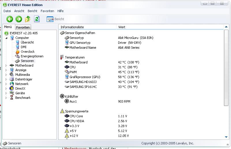The width and height of the screenshot is (231, 149).
Task: Click the scrollbar up arrow
Action: pyautogui.click(x=226, y=27)
